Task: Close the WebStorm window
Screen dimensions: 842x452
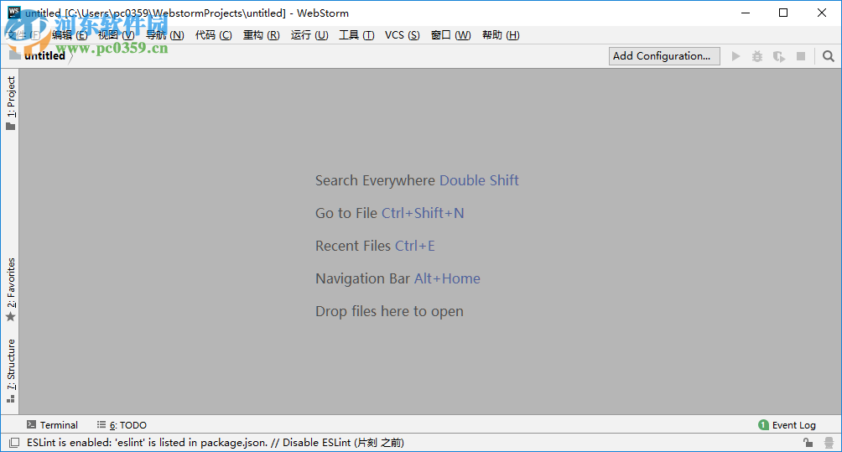Action: pyautogui.click(x=822, y=13)
